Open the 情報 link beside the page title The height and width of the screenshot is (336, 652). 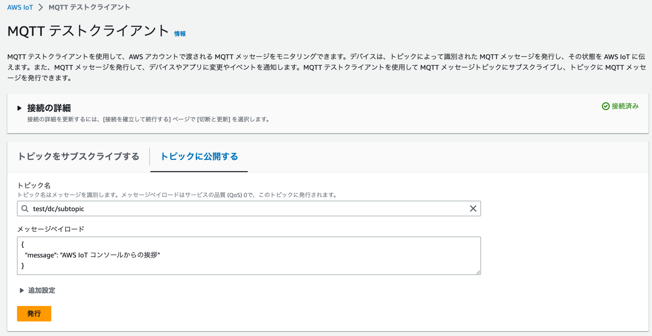coord(179,33)
